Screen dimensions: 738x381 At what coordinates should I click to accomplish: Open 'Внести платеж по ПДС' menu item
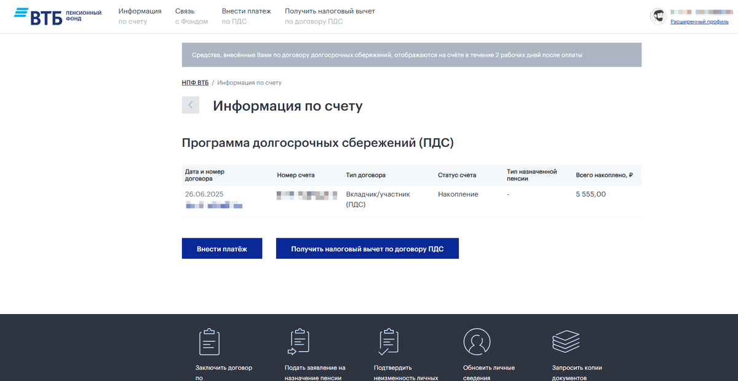coord(246,16)
